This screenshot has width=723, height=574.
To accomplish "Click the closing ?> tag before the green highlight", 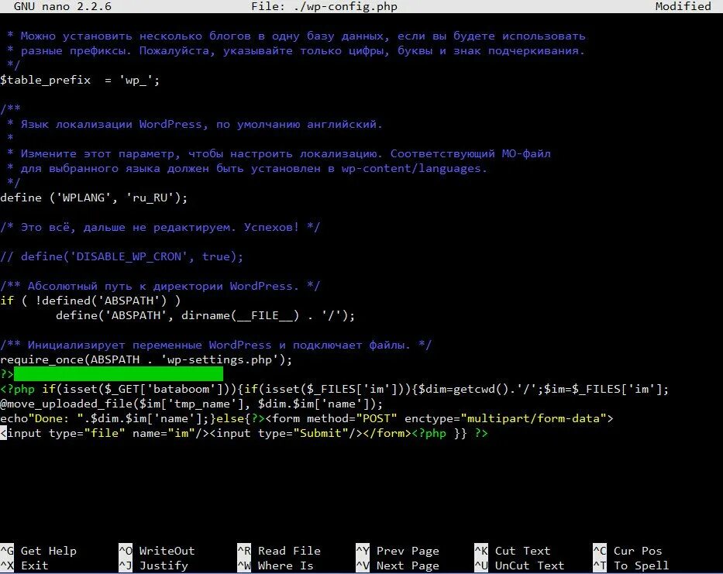I will coord(7,374).
